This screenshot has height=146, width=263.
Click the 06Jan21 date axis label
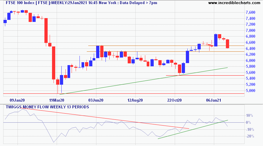214,100
